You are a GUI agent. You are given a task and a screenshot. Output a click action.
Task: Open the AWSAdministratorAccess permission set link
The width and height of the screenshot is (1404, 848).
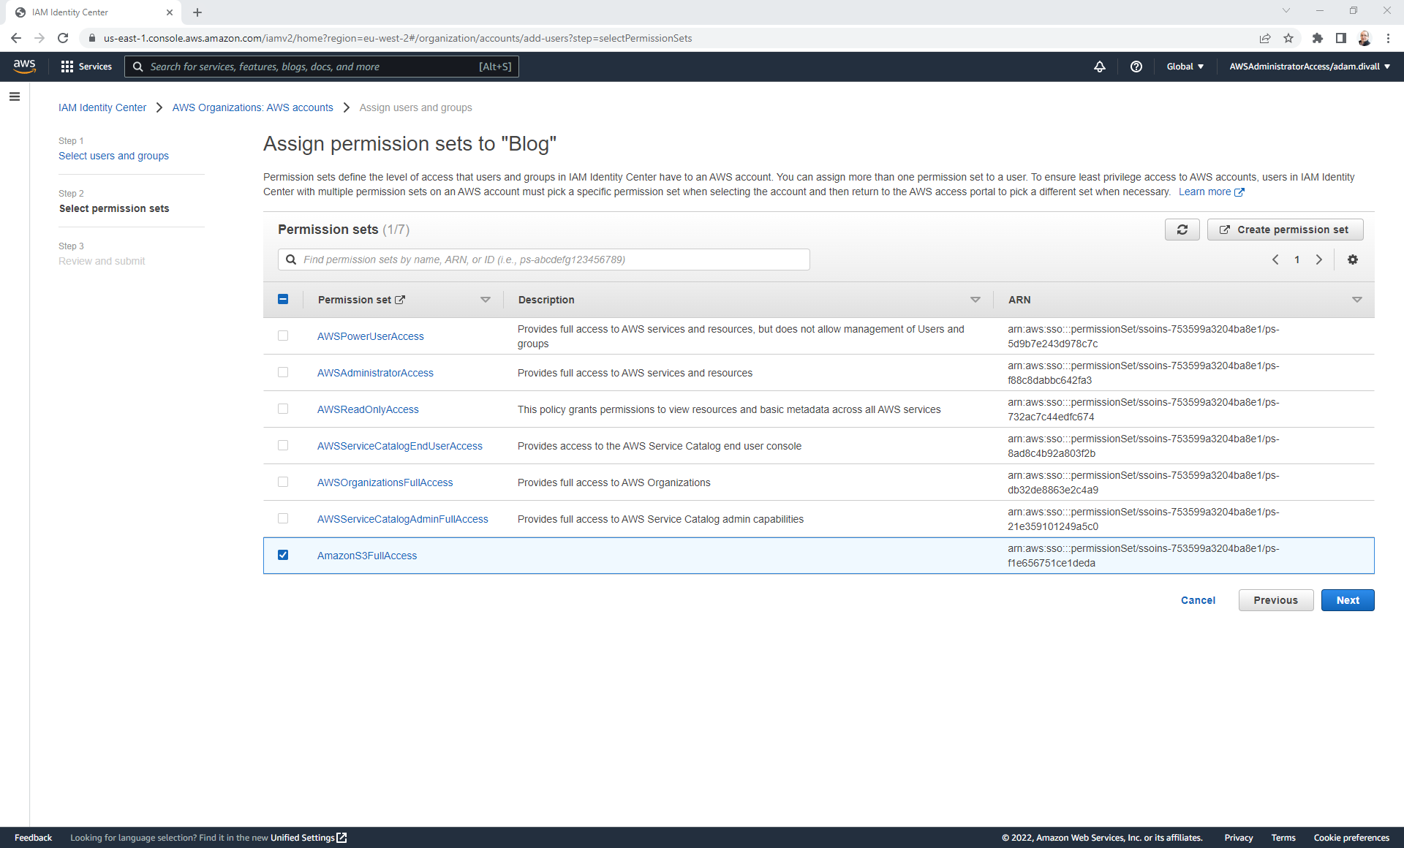375,373
